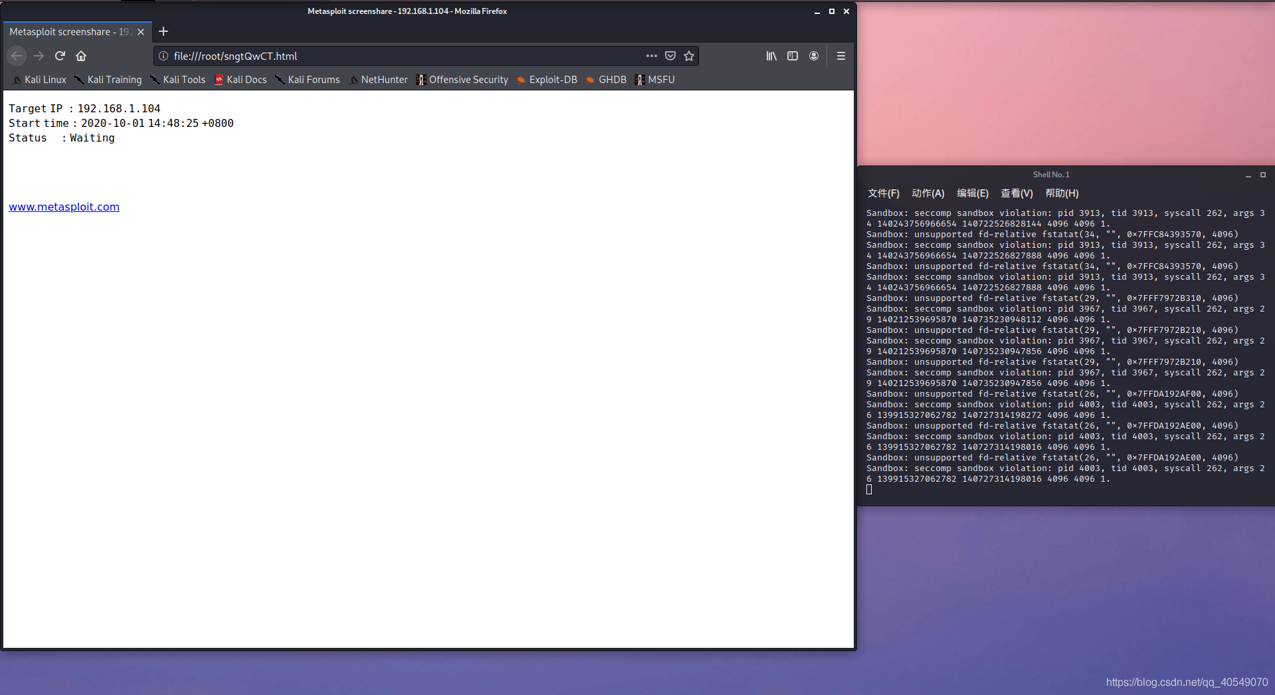Select the Metasploit screenshare tab
This screenshot has width=1275, height=695.
point(66,32)
